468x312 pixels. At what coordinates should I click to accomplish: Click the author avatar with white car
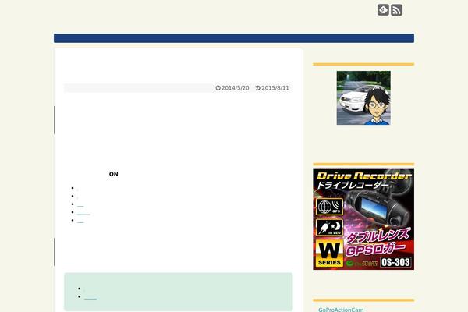click(363, 98)
